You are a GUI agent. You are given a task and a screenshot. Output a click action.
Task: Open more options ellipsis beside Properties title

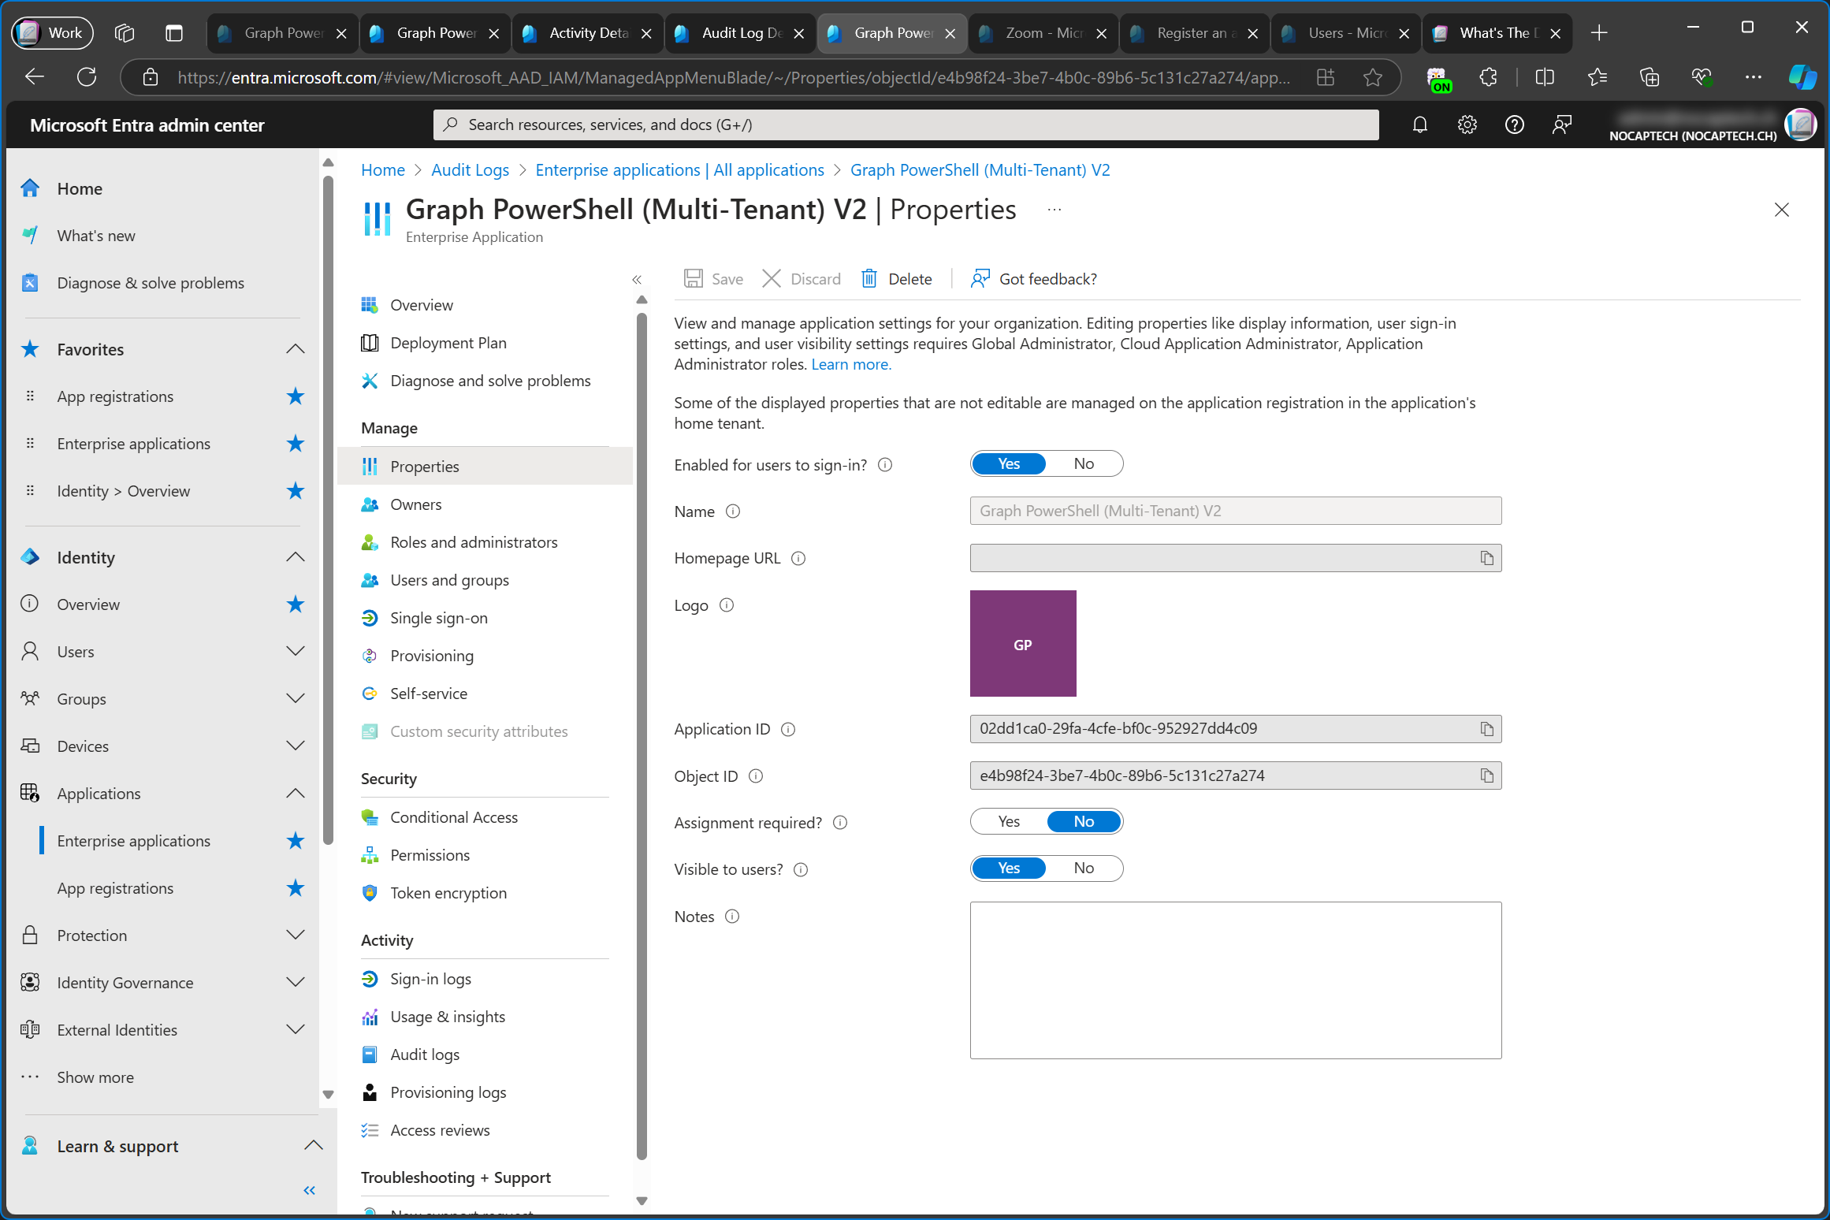tap(1054, 210)
